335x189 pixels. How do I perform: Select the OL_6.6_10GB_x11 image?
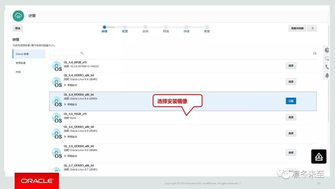291,117
